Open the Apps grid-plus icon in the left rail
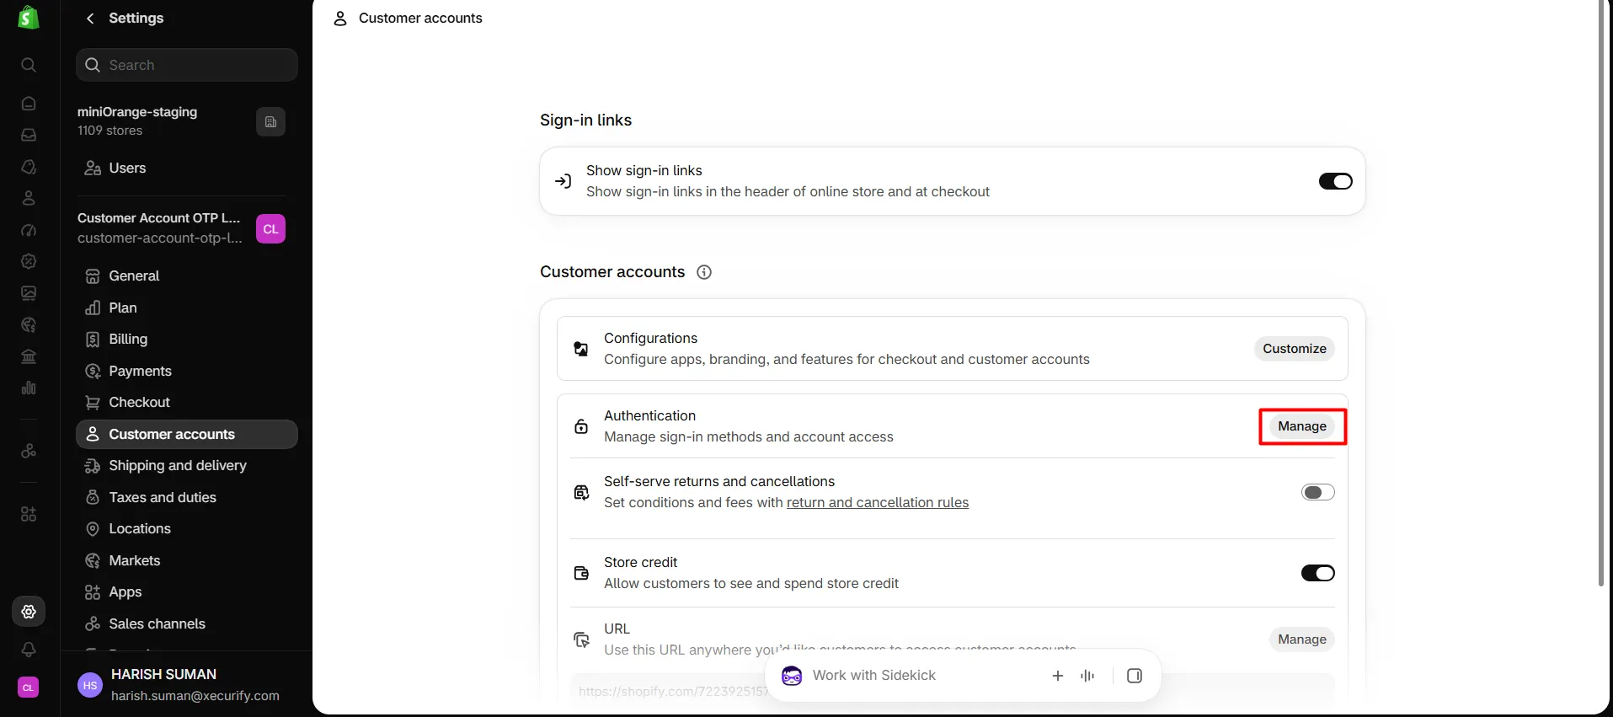The height and width of the screenshot is (717, 1613). 29,514
